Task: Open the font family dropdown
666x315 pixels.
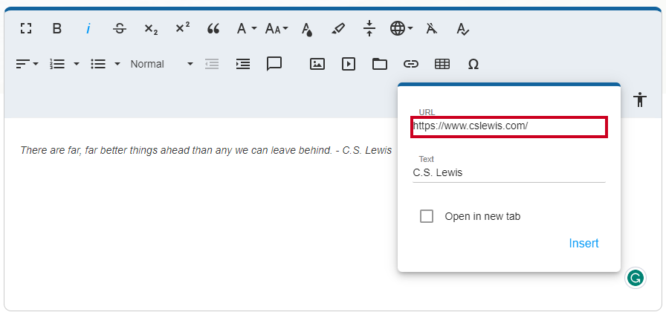Action: click(247, 29)
